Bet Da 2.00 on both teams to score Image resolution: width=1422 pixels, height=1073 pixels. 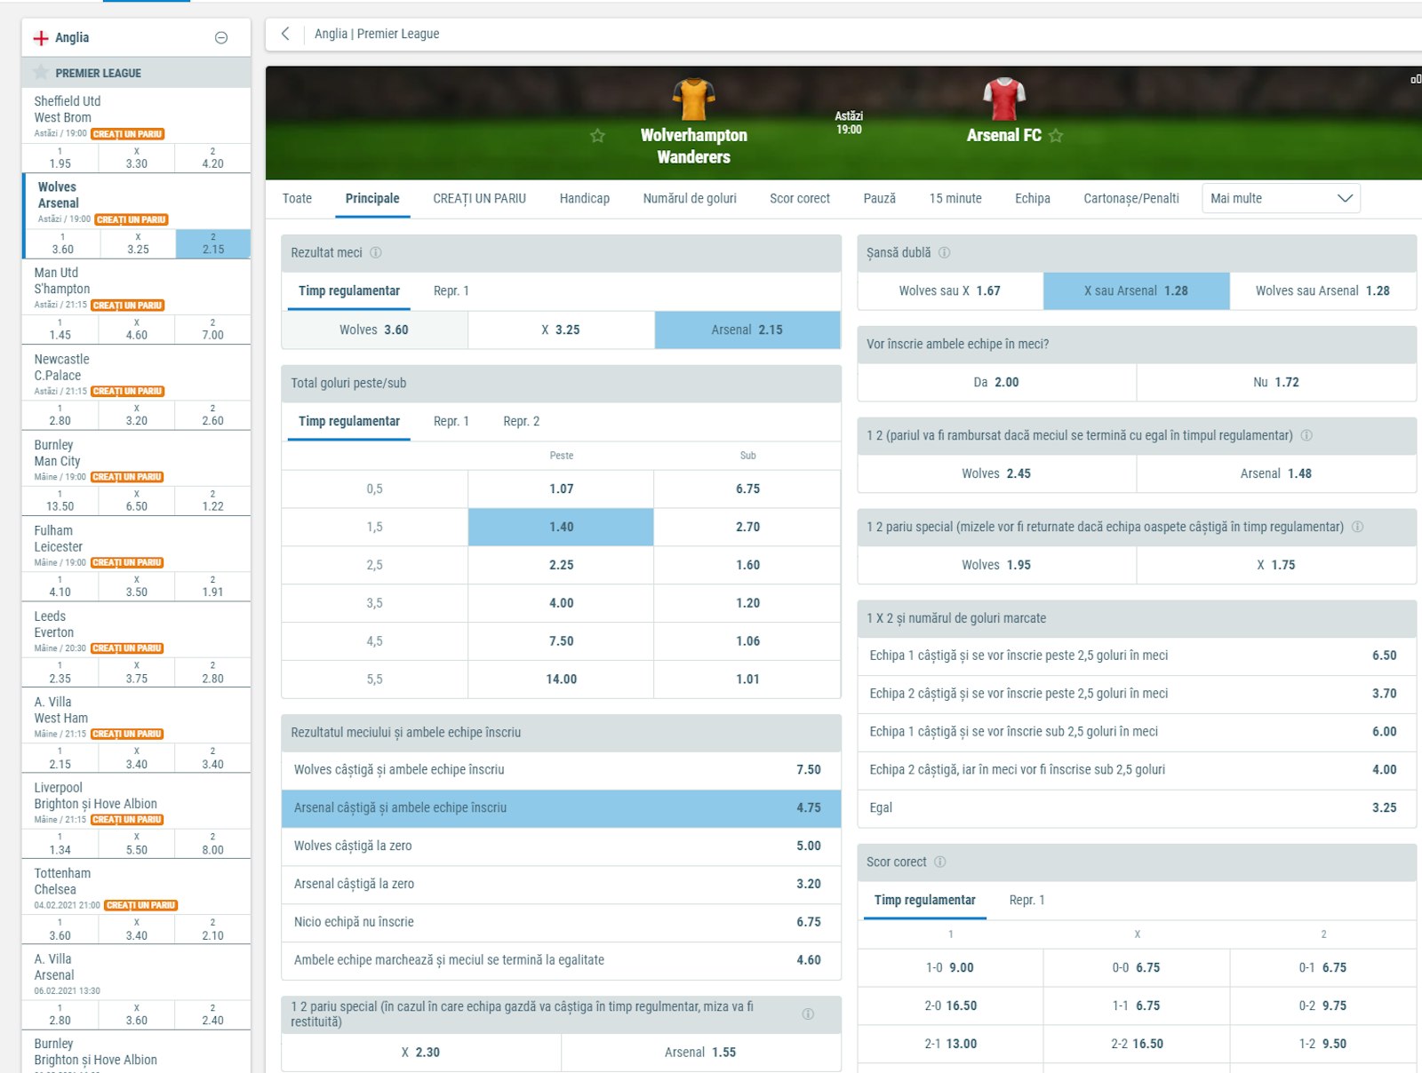click(996, 382)
